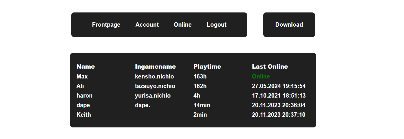The image size is (404, 139).
Task: Click the green Online status text
Action: pyautogui.click(x=261, y=76)
